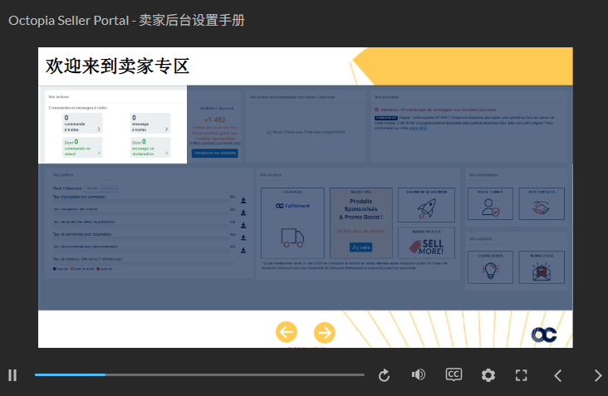
Task: Go to next slide with player's right chevron
Action: [598, 375]
